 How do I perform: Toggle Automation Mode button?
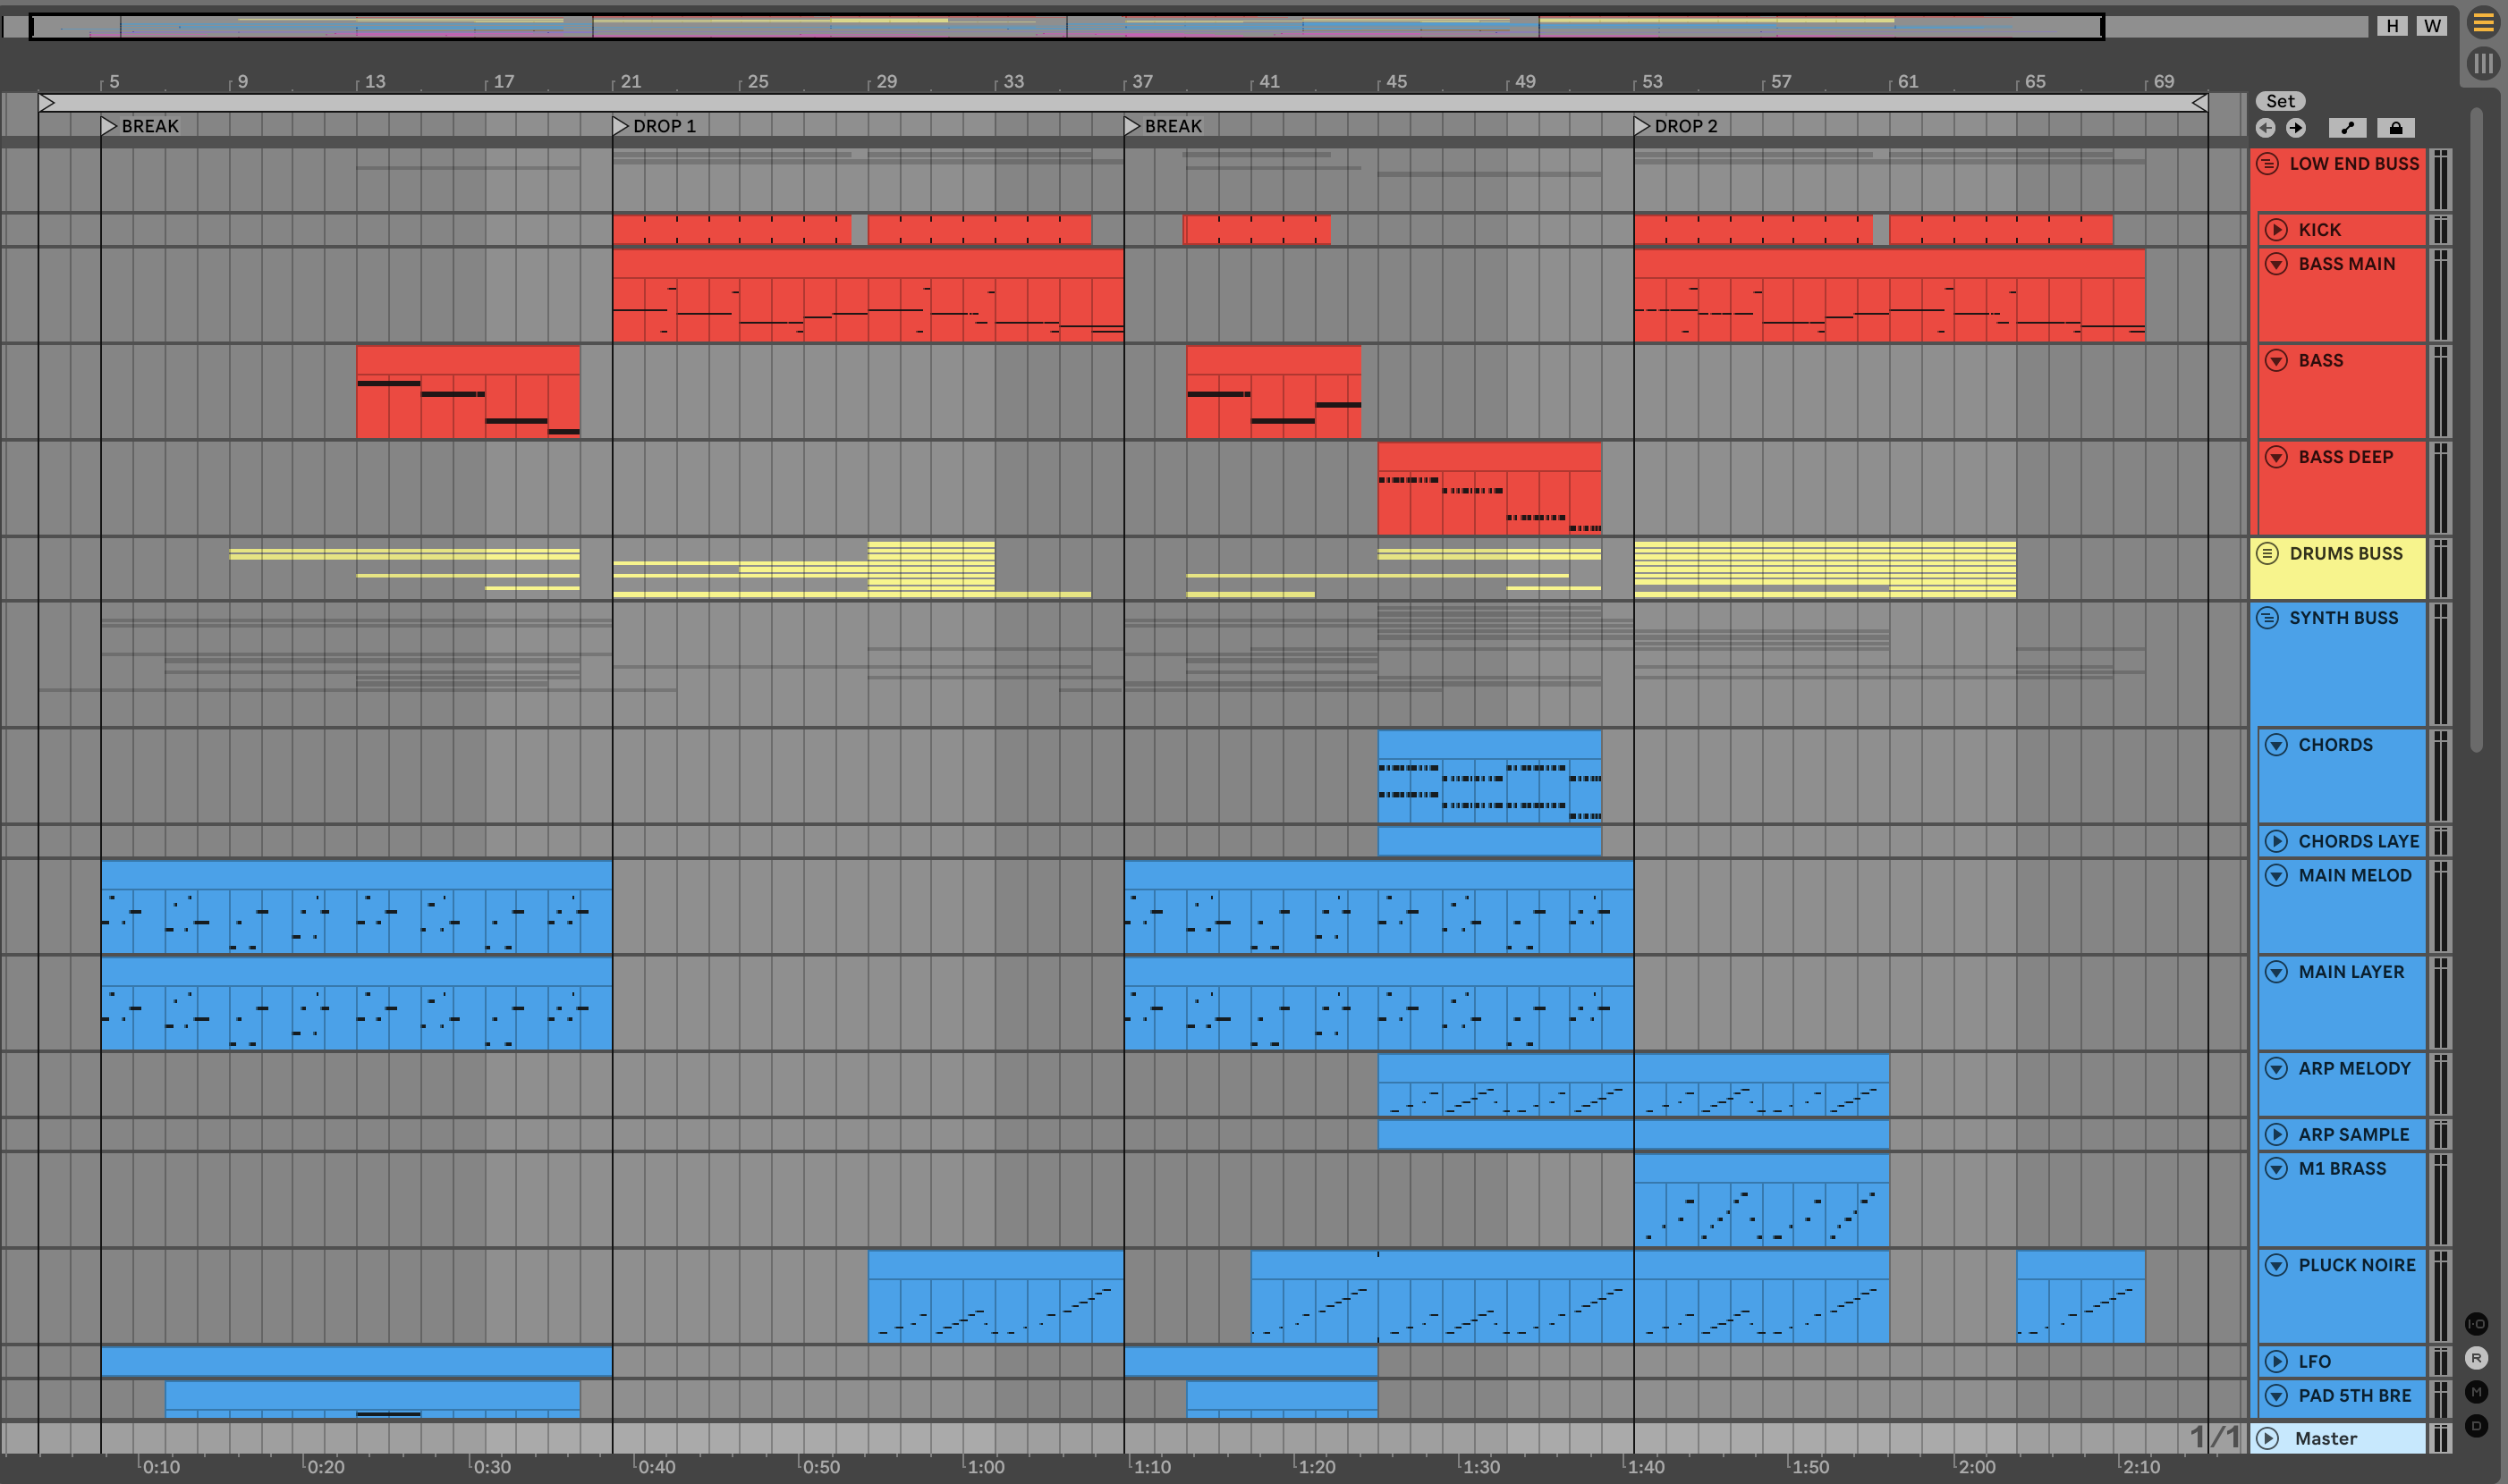[x=2347, y=128]
